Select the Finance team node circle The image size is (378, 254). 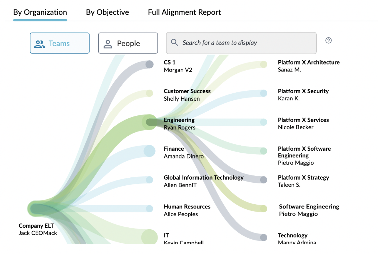pyautogui.click(x=150, y=151)
